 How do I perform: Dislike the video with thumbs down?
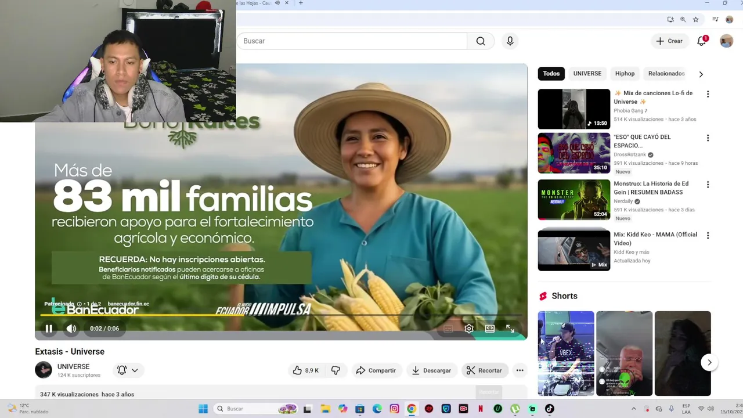point(336,370)
